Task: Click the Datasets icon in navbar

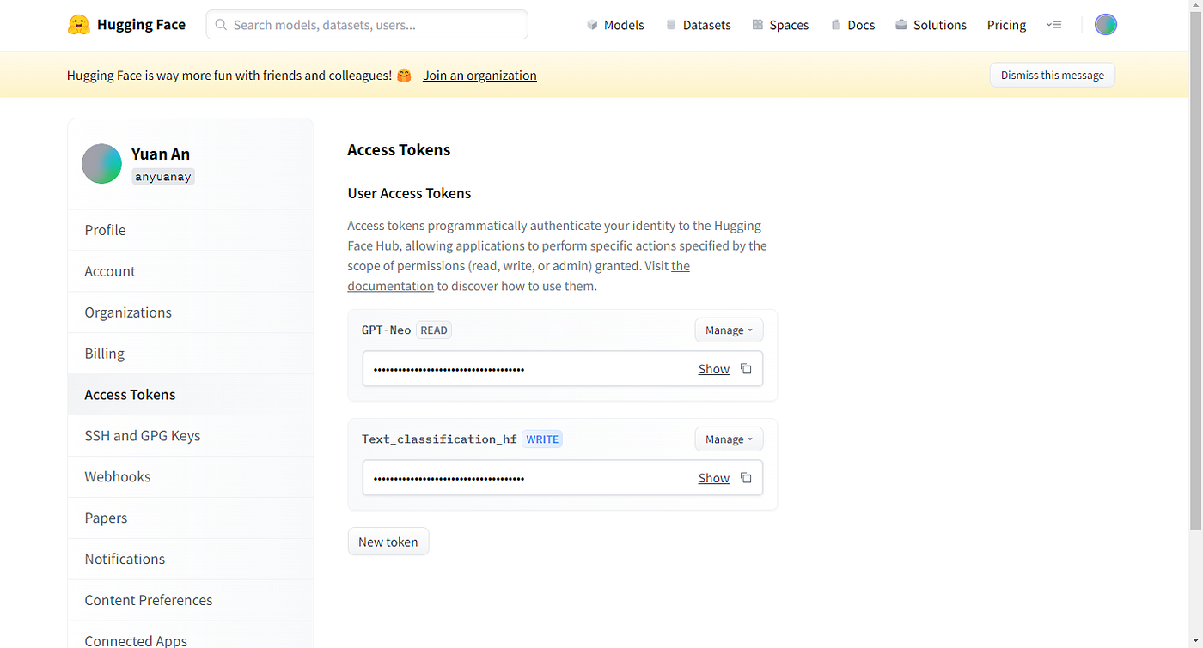Action: tap(671, 25)
